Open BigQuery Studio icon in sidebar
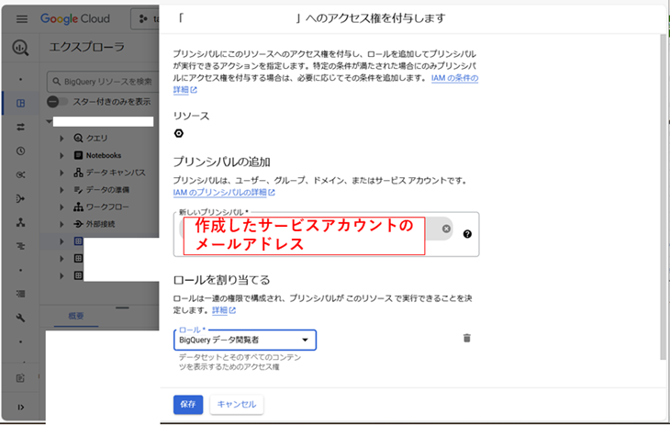 coord(20,104)
